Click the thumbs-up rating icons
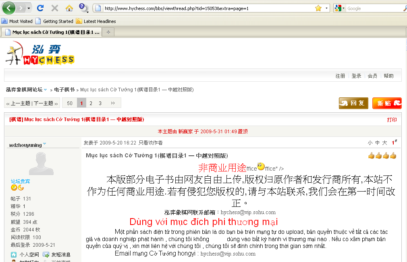The width and height of the screenshot is (407, 262). click(x=382, y=155)
